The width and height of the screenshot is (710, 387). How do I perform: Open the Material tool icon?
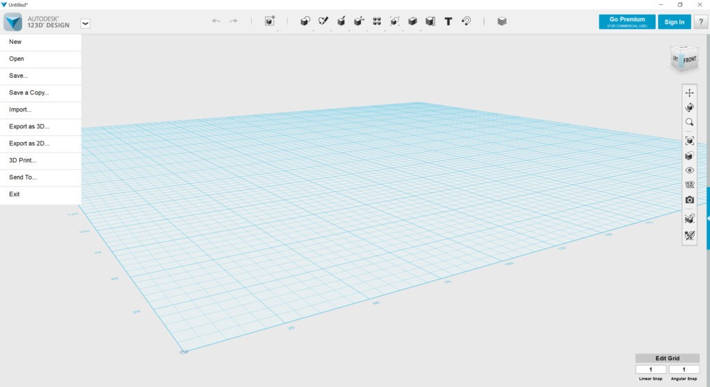[501, 21]
